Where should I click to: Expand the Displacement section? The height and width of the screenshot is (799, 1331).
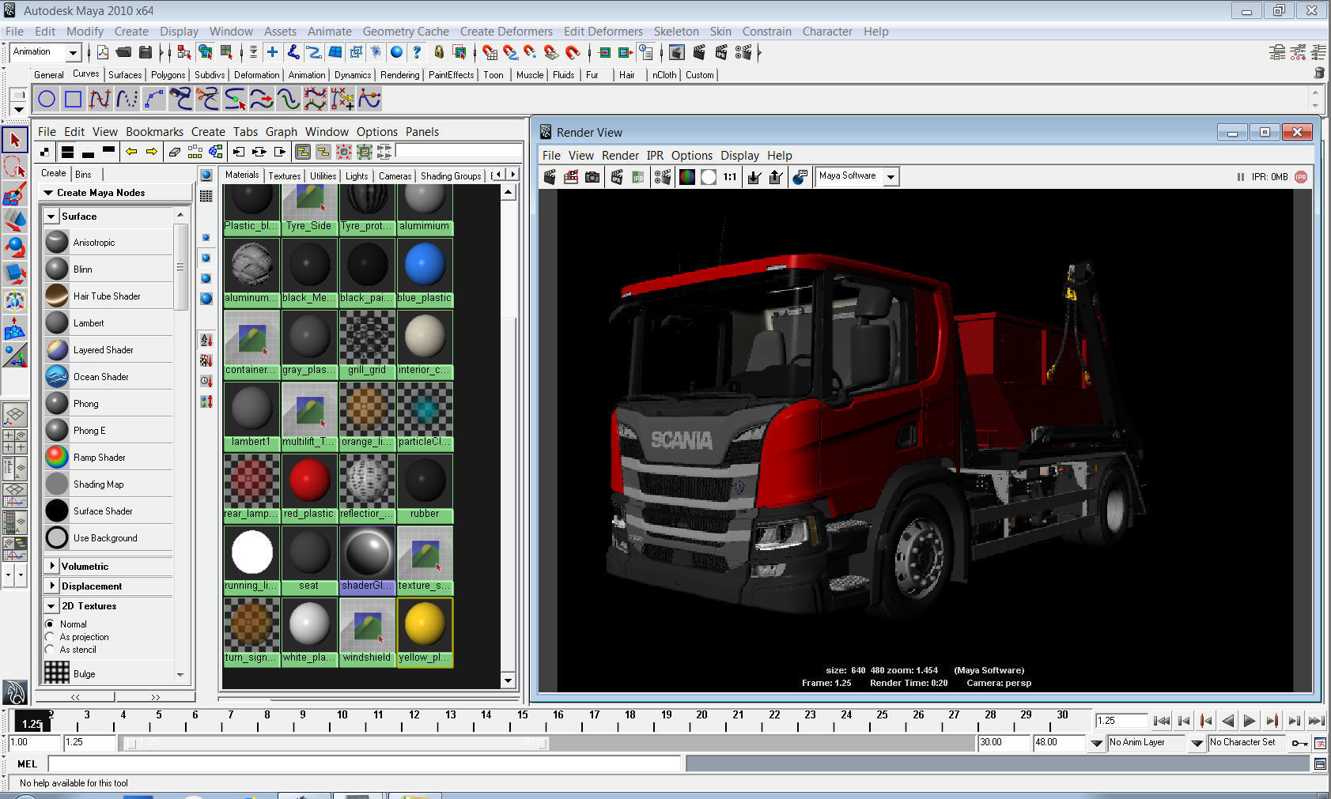51,586
